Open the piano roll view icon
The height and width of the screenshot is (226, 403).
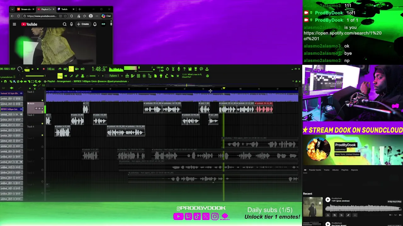point(133,76)
